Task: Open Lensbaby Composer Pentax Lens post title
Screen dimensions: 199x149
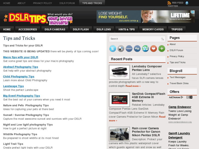Action: 147,68
